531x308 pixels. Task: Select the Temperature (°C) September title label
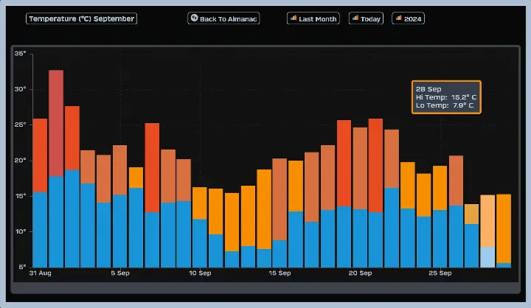pyautogui.click(x=81, y=18)
